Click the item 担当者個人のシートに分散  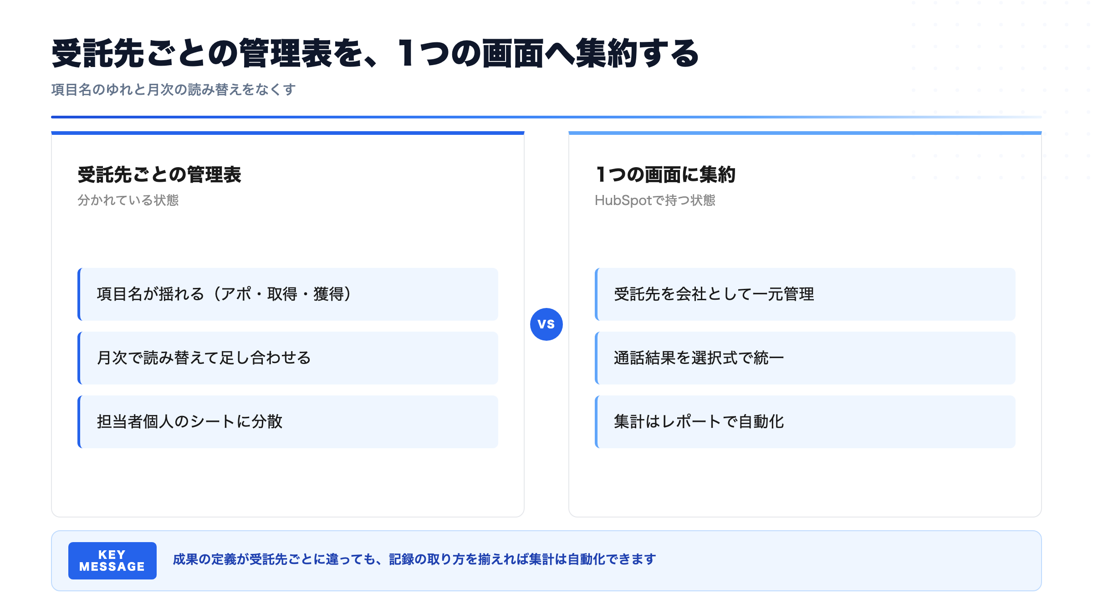tap(288, 422)
